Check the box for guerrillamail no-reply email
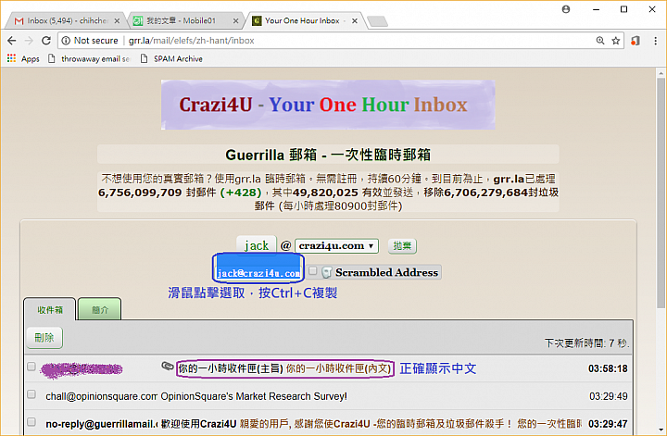 click(x=31, y=422)
